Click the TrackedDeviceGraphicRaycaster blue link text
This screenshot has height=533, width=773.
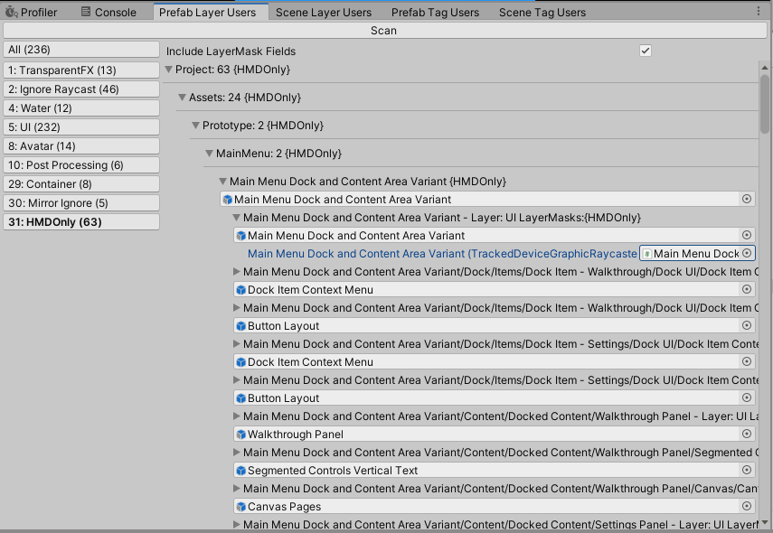pyautogui.click(x=442, y=254)
